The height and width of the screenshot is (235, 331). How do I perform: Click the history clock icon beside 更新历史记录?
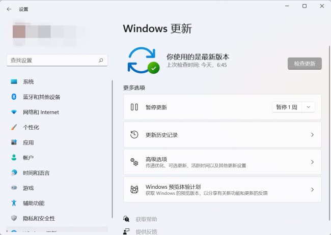[x=134, y=135]
